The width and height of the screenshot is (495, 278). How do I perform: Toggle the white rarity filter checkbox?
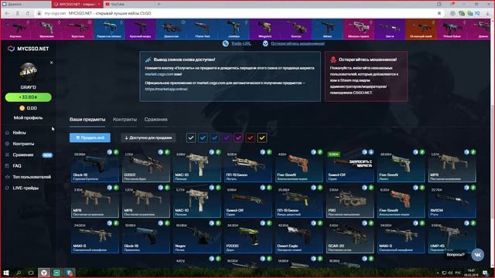click(x=191, y=137)
